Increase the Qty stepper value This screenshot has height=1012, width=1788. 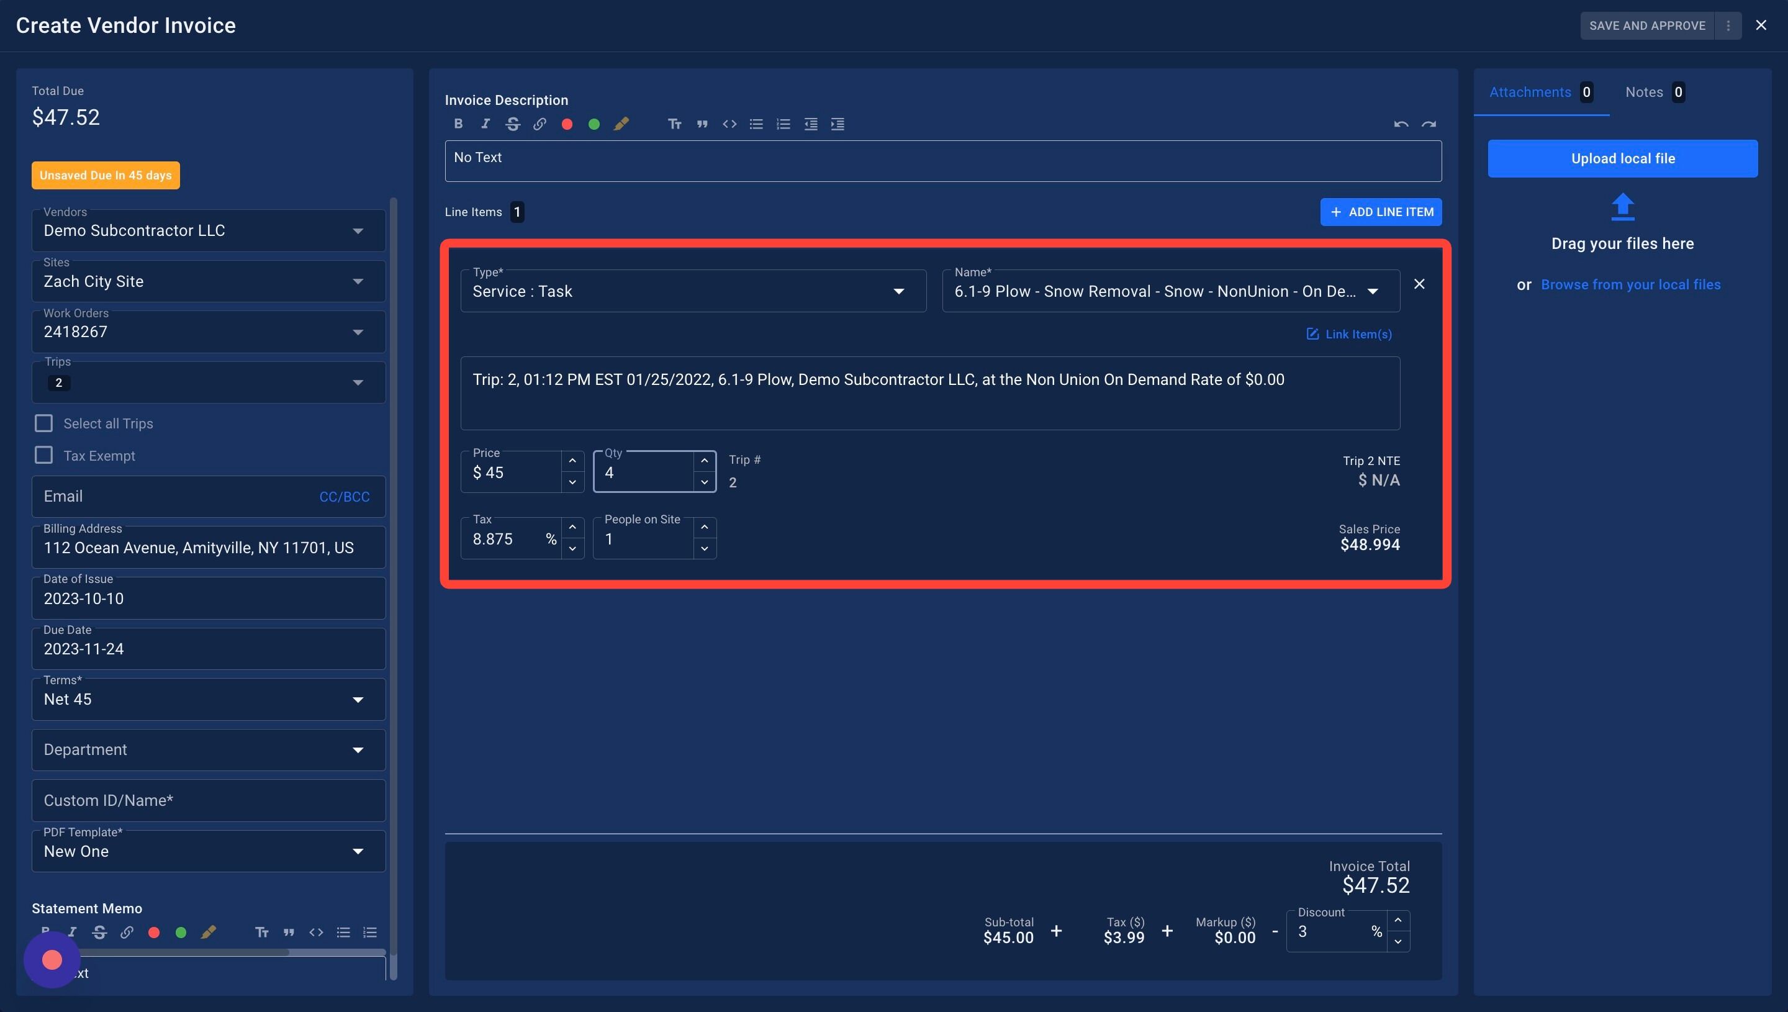point(704,461)
